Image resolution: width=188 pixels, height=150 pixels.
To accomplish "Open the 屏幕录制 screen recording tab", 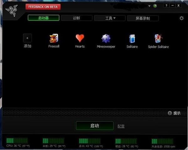I will point(143,18).
